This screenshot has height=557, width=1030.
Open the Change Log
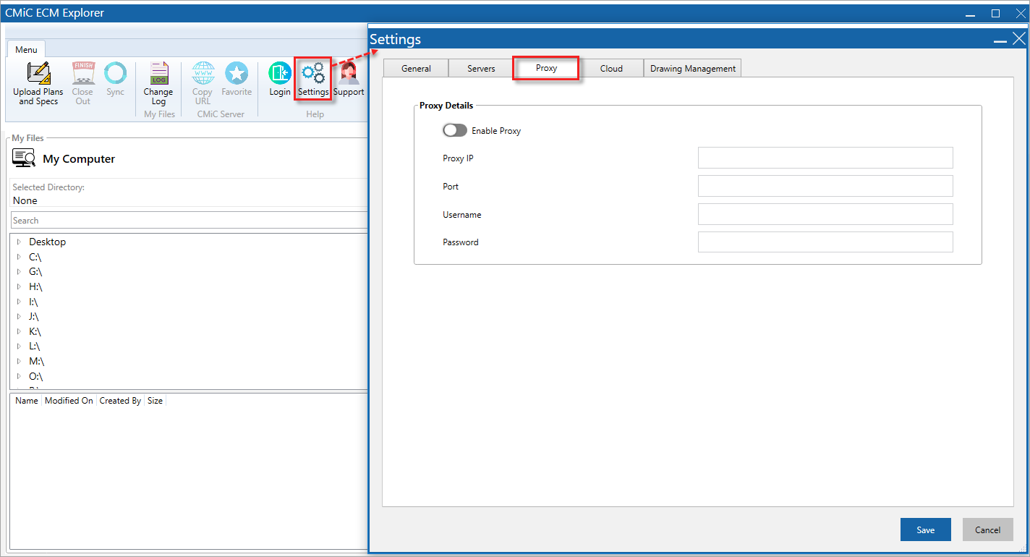click(158, 83)
